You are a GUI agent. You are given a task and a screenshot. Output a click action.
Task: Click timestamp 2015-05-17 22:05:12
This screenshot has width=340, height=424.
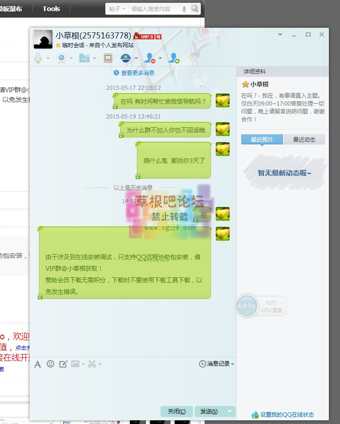click(133, 87)
